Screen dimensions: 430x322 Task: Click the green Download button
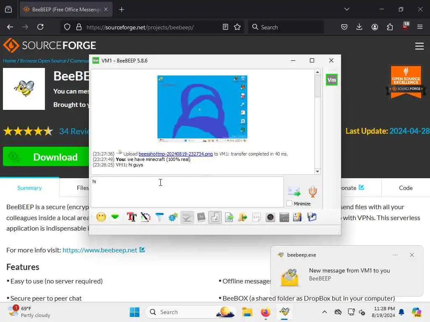[46, 157]
